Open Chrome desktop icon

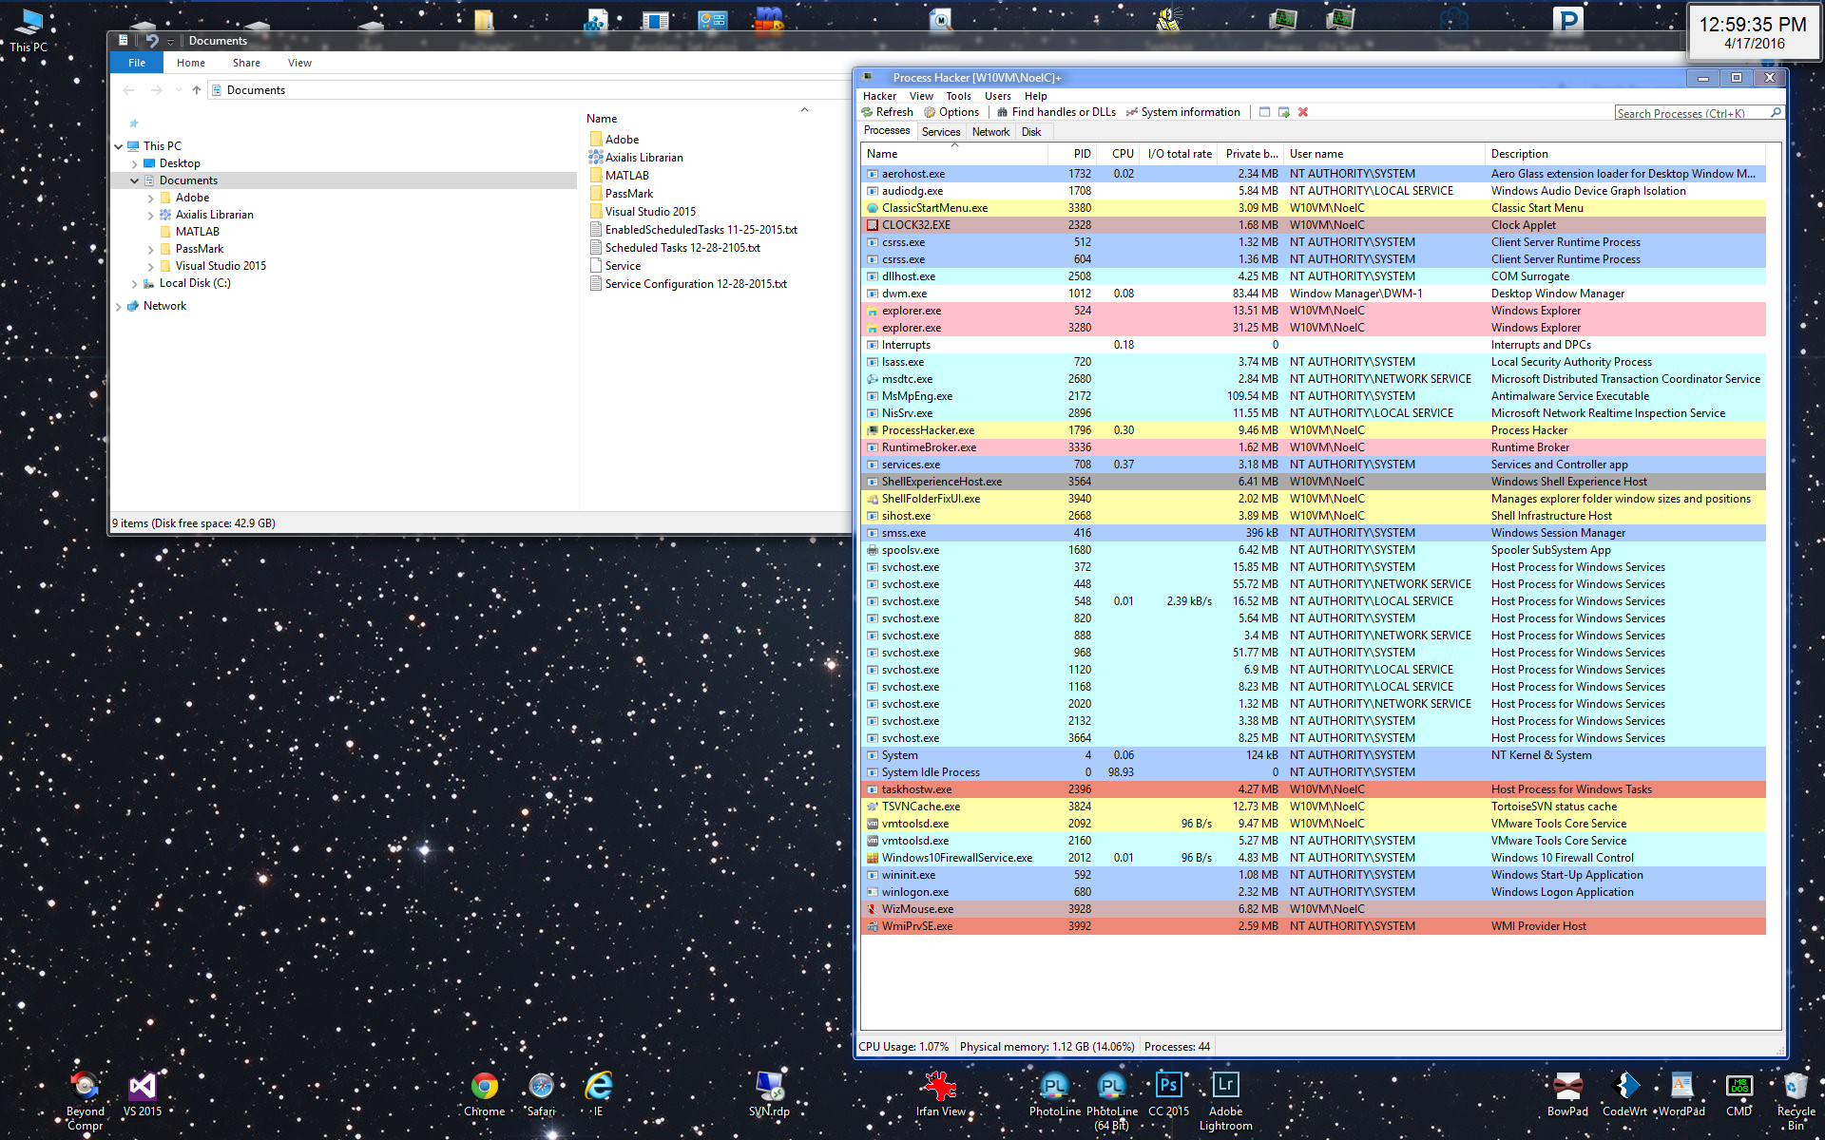(x=484, y=1094)
